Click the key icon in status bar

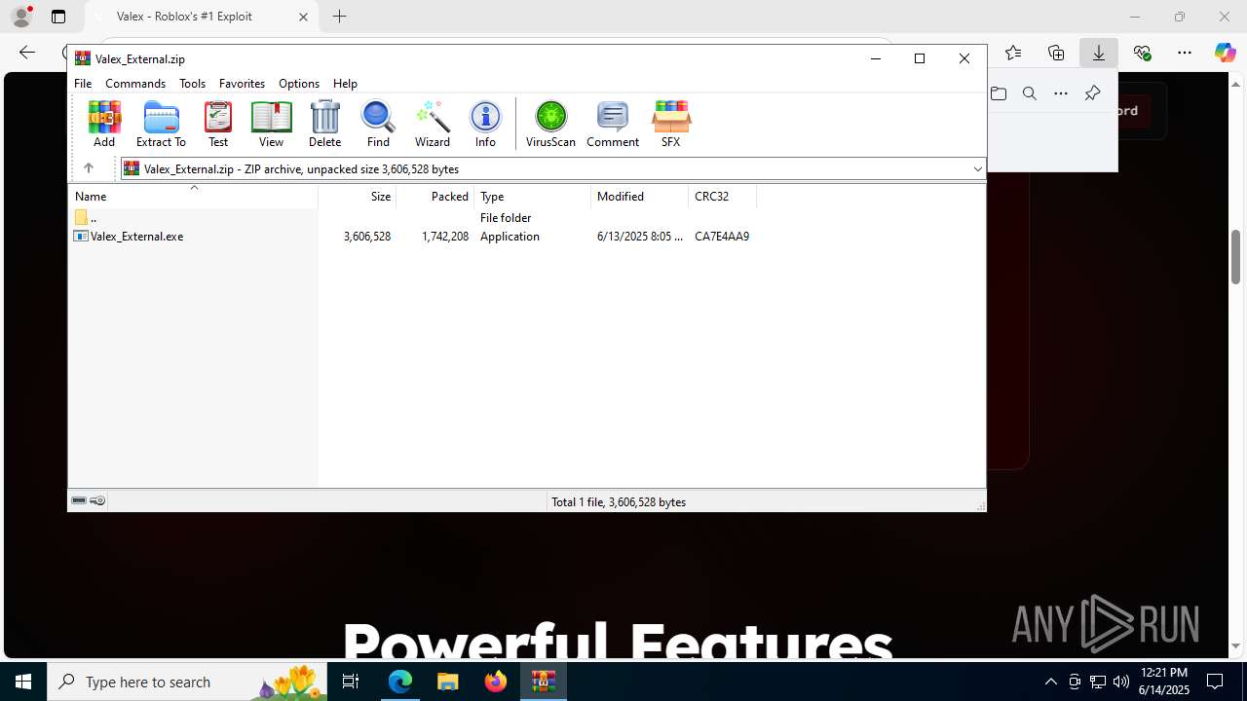[x=97, y=500]
